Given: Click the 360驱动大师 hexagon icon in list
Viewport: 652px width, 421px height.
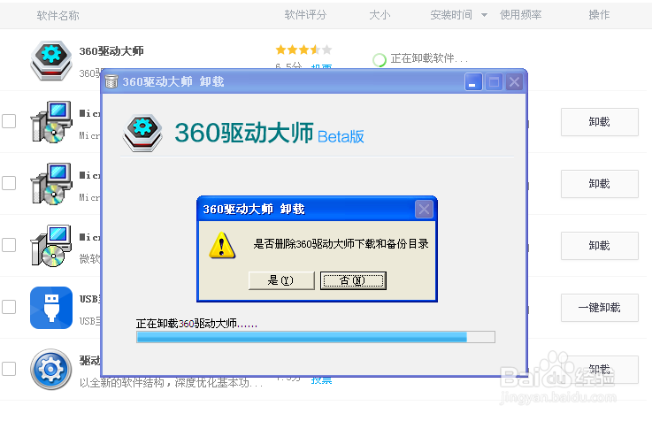Looking at the screenshot, I should pos(51,60).
